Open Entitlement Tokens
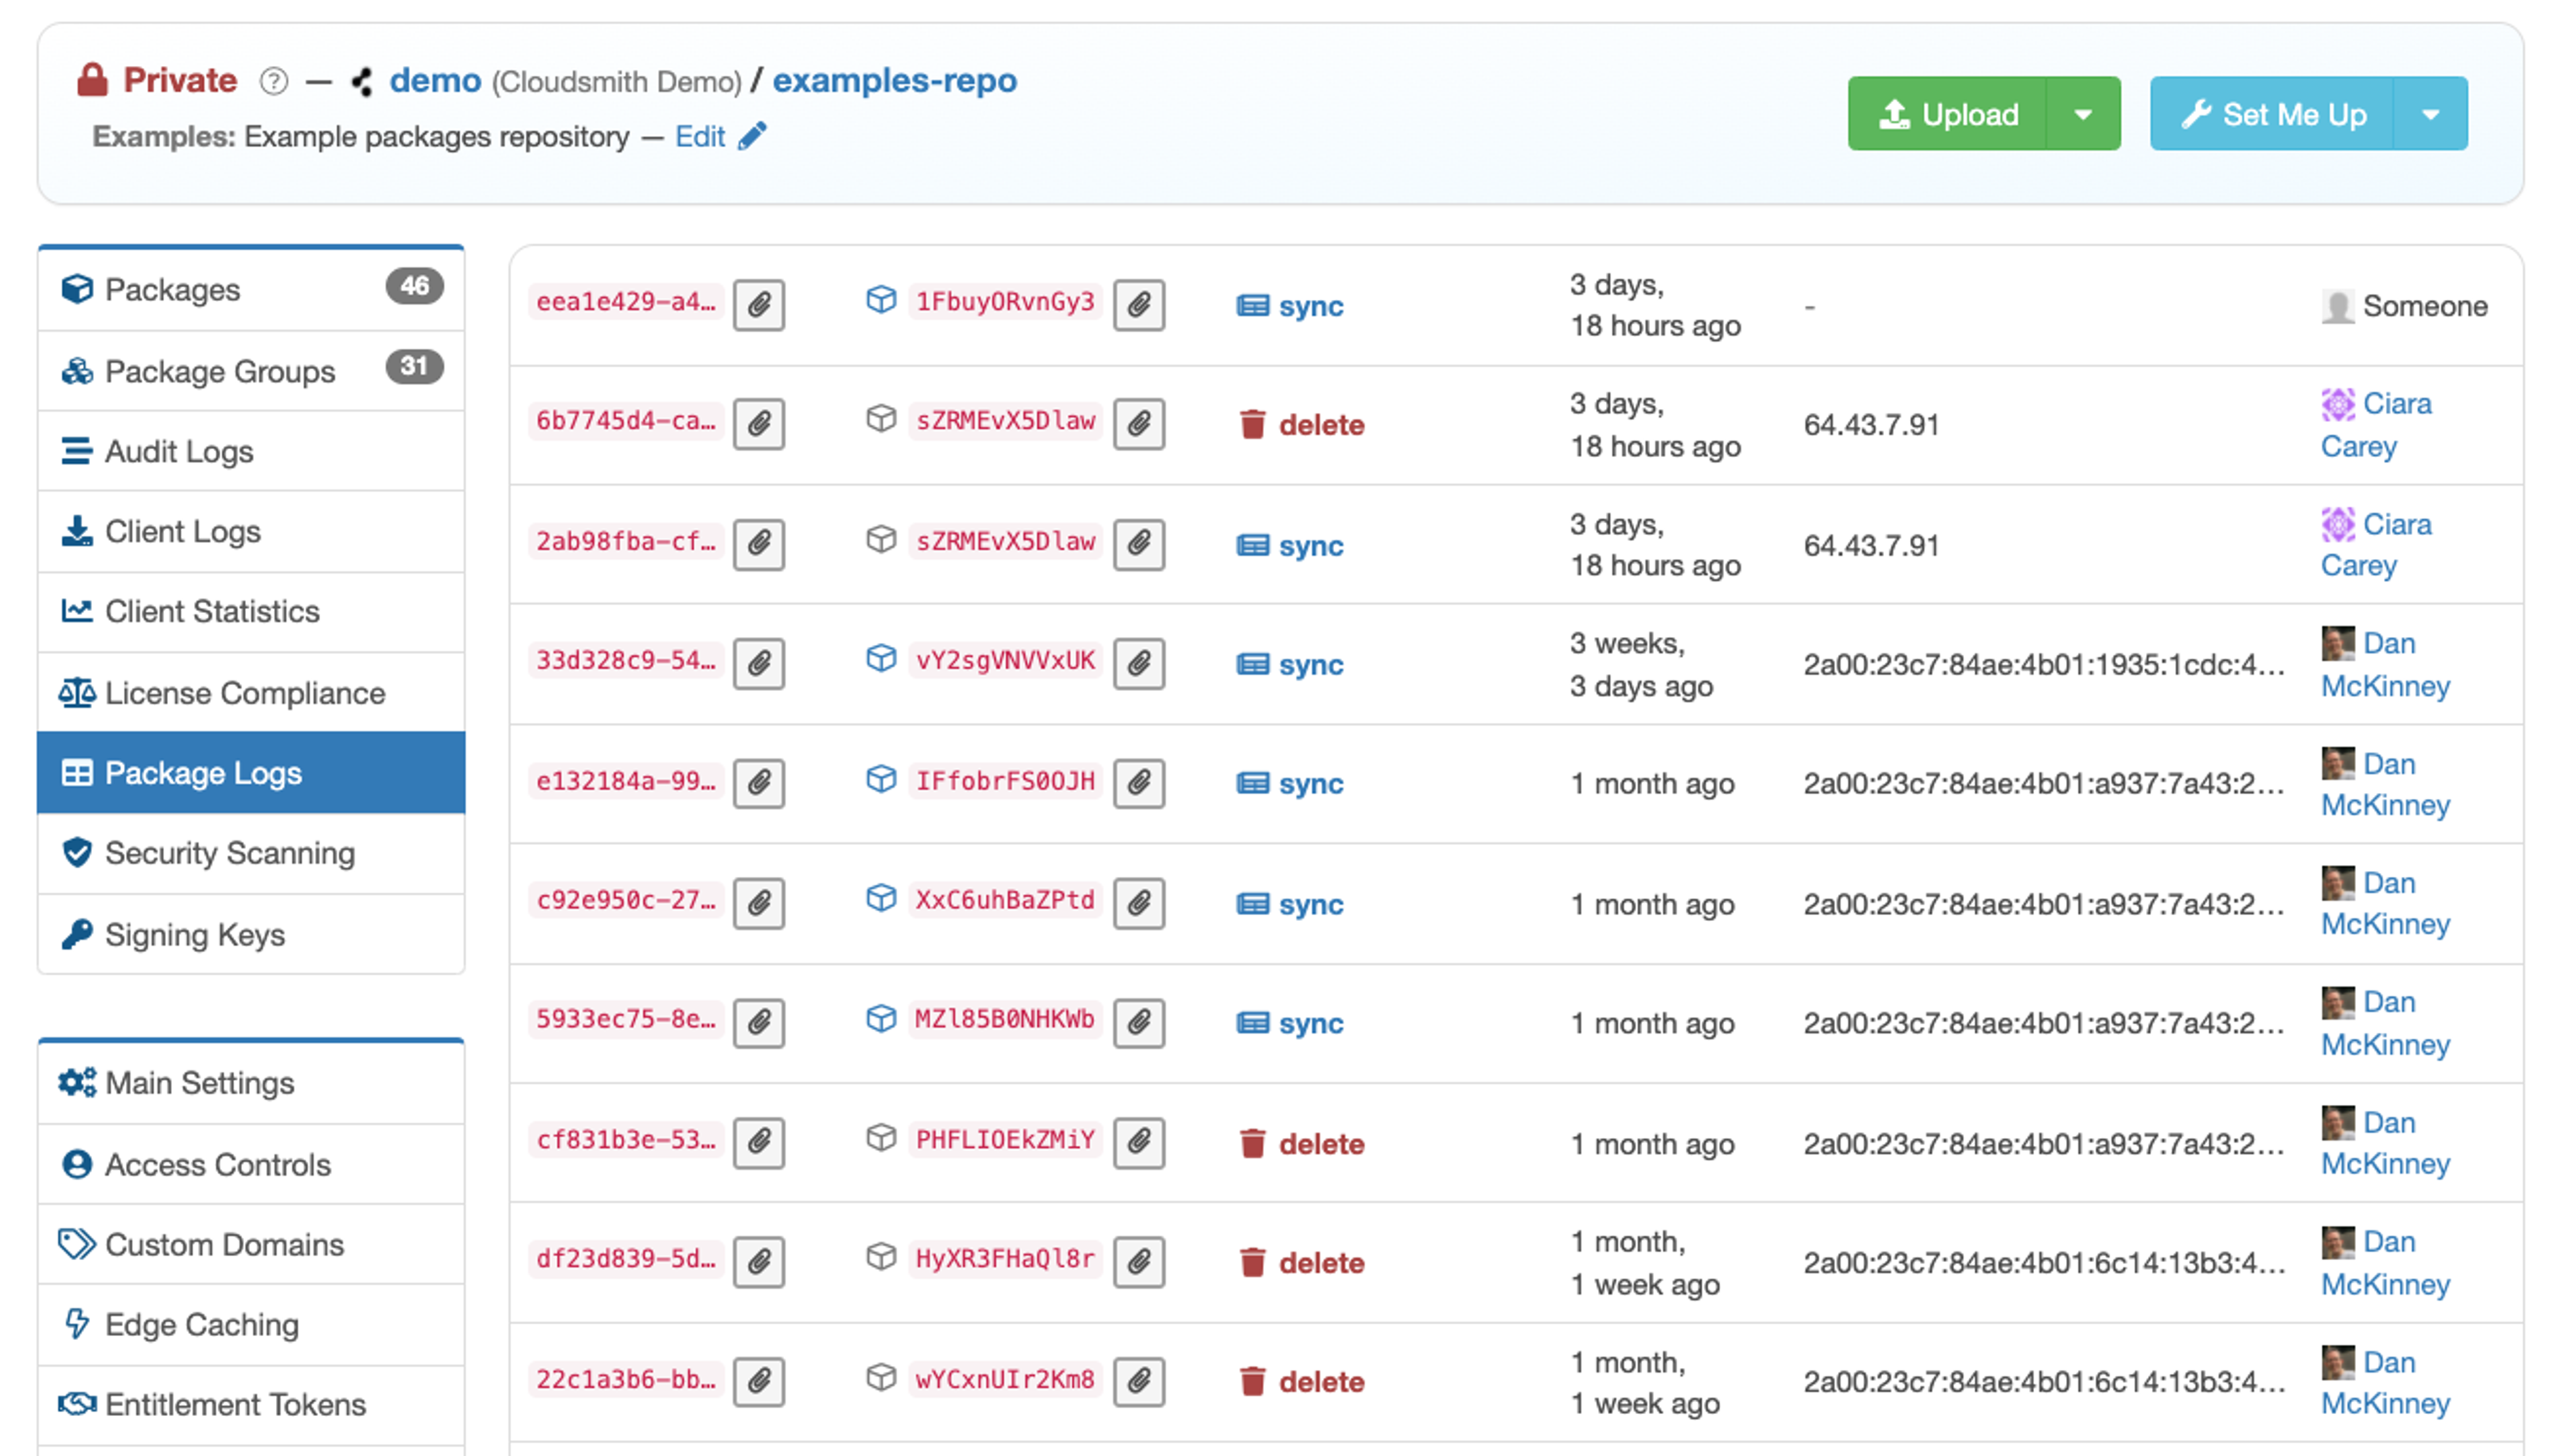The image size is (2560, 1456). (x=251, y=1404)
